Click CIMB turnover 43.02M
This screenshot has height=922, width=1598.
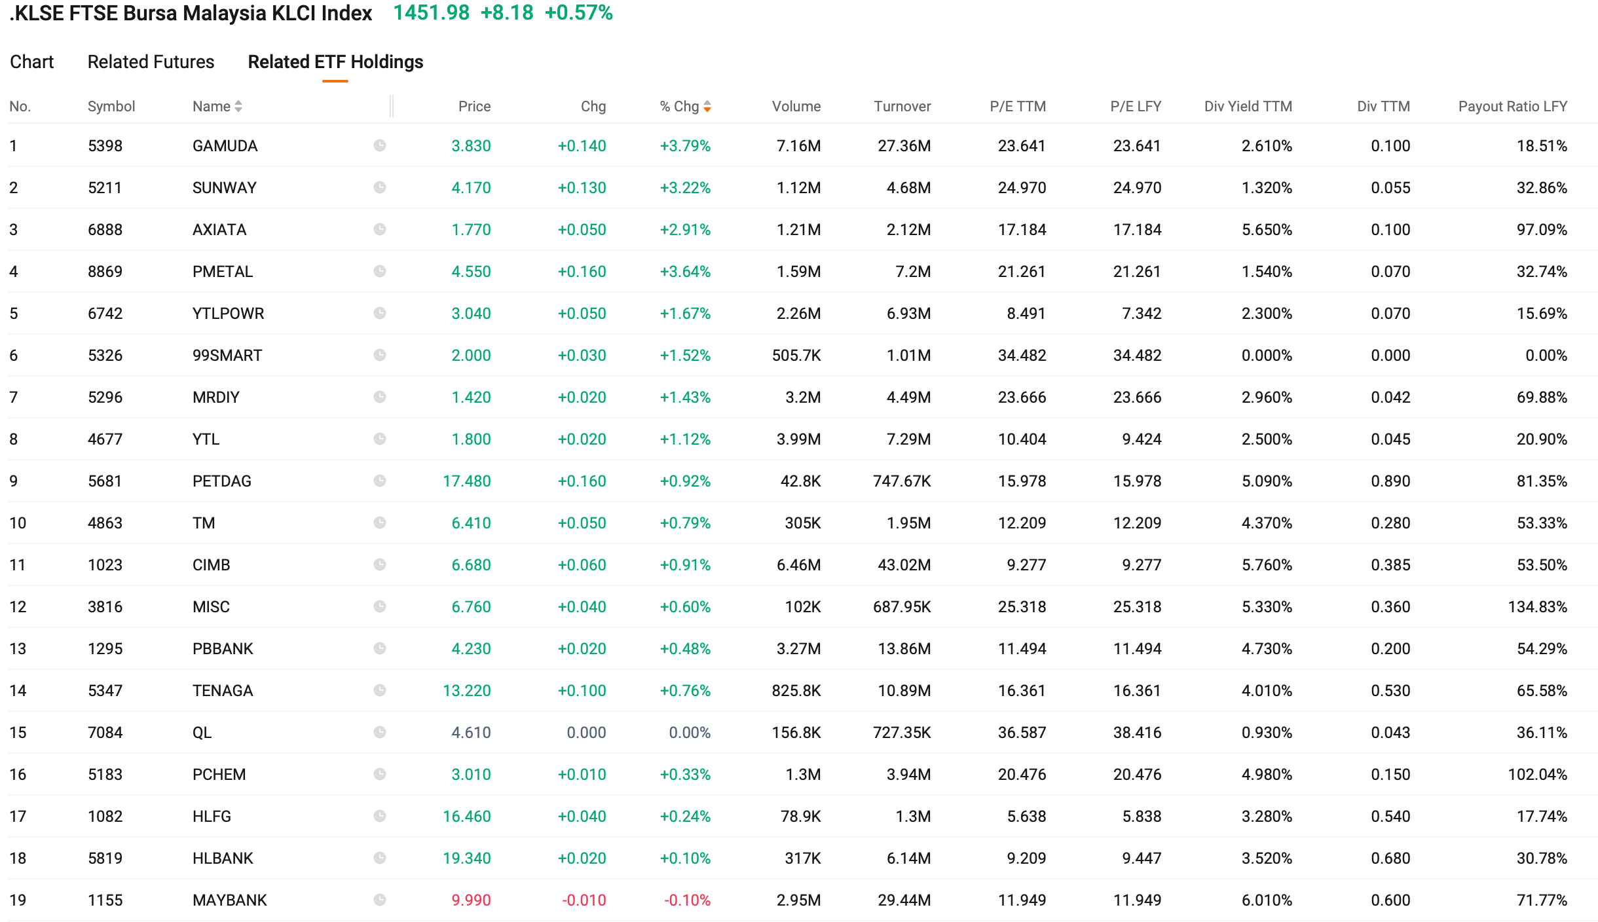point(904,564)
